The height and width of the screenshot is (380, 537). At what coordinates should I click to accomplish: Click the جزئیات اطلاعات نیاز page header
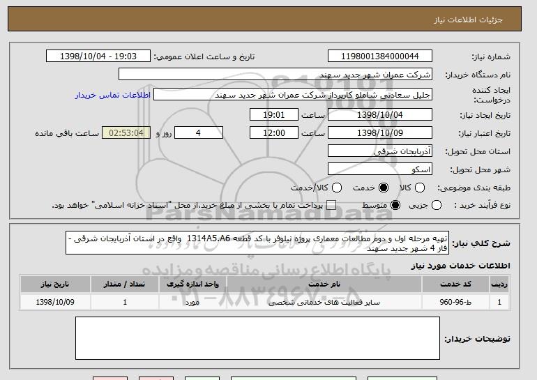click(468, 20)
